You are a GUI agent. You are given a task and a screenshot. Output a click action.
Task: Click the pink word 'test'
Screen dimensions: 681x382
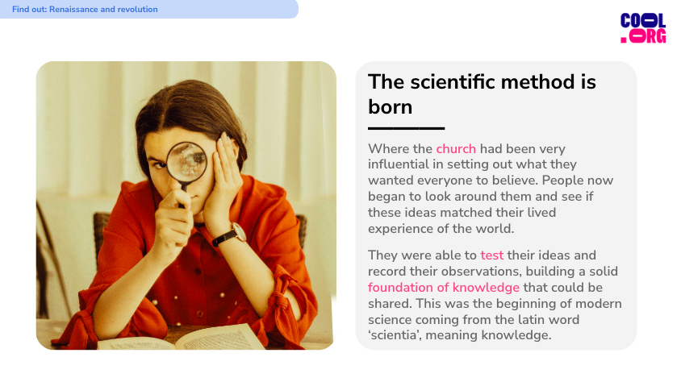click(x=491, y=255)
